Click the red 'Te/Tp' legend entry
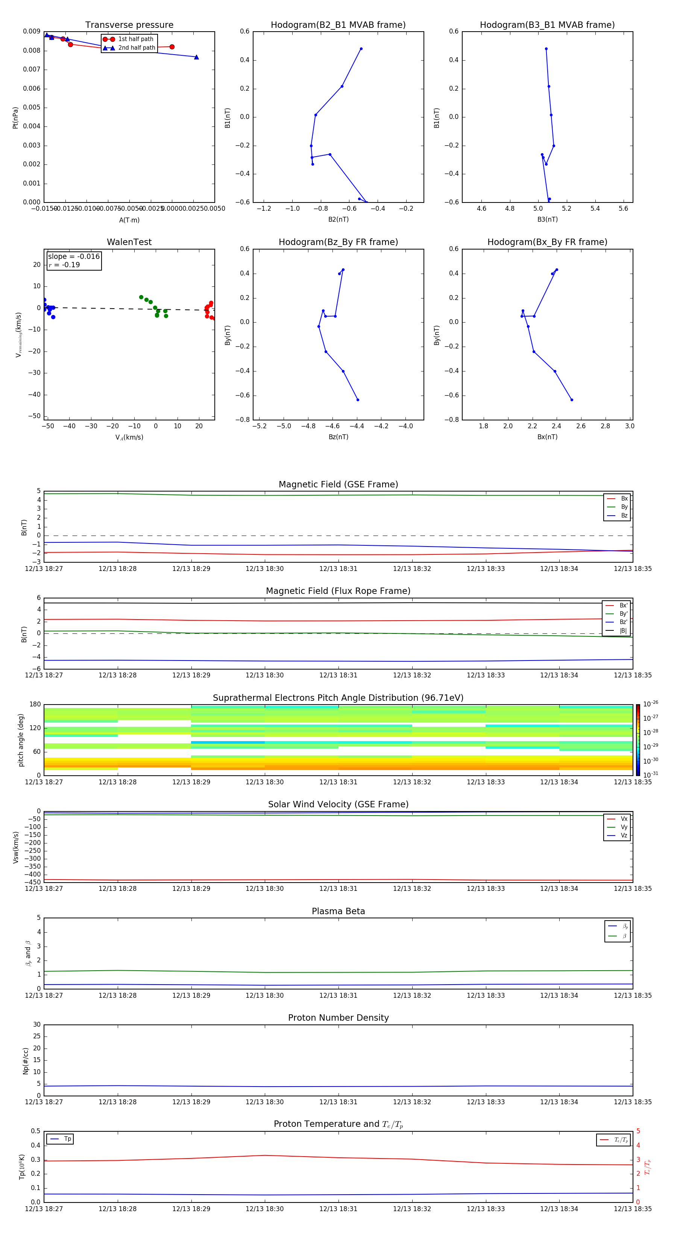The image size is (677, 1242). coord(613,1140)
